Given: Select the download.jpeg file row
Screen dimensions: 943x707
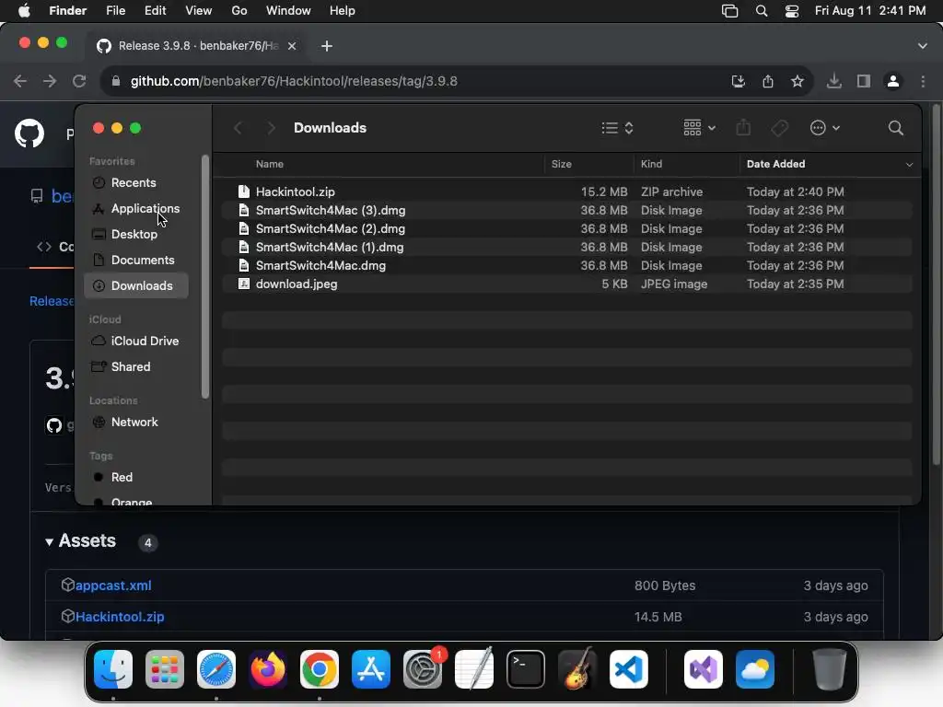Looking at the screenshot, I should [567, 284].
